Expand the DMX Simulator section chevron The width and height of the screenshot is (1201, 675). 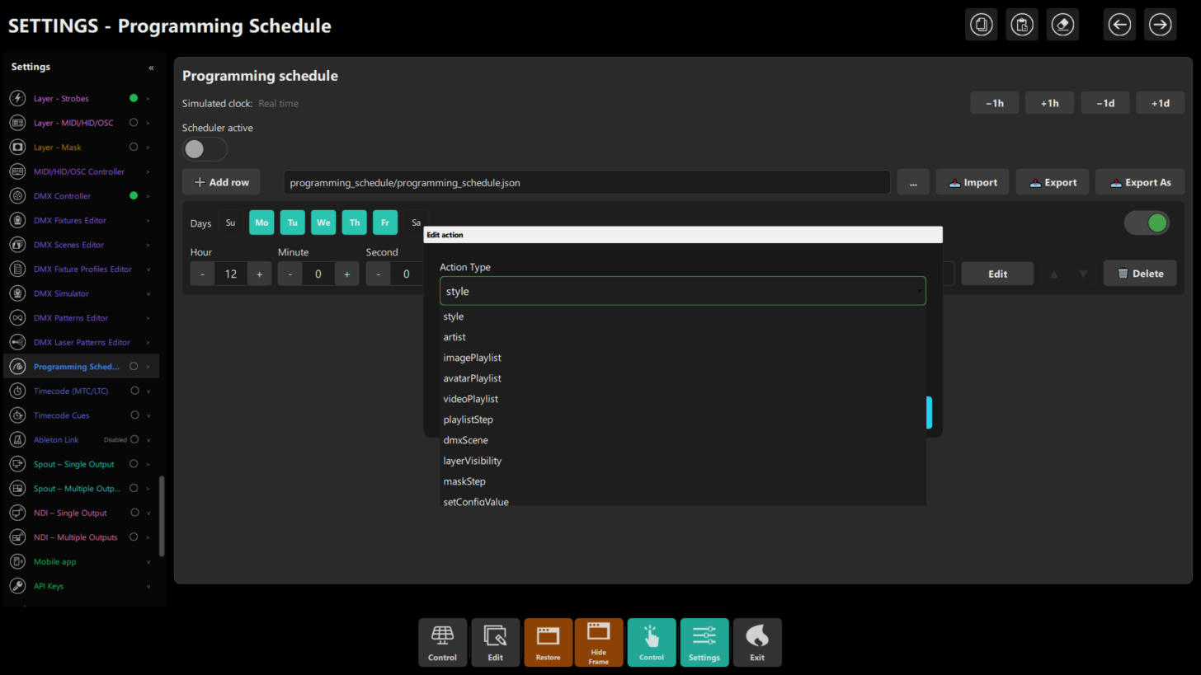(x=148, y=294)
